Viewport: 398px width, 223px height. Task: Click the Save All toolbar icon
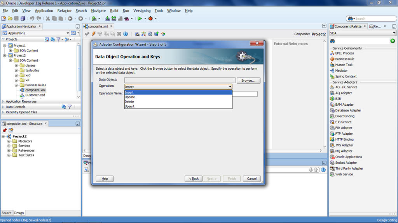[23, 18]
